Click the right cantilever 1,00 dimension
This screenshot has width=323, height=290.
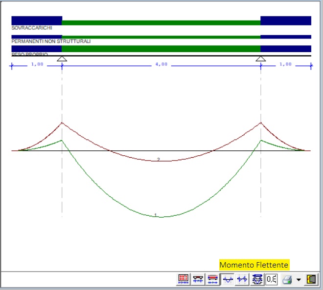285,64
